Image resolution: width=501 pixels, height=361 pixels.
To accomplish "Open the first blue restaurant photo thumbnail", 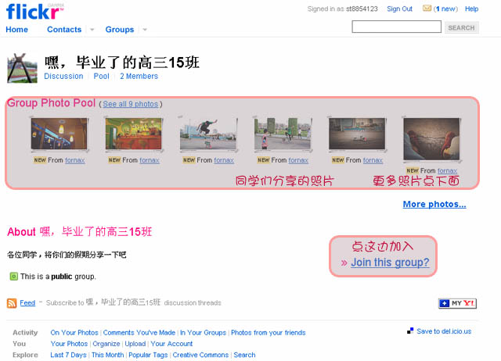I will click(x=59, y=134).
